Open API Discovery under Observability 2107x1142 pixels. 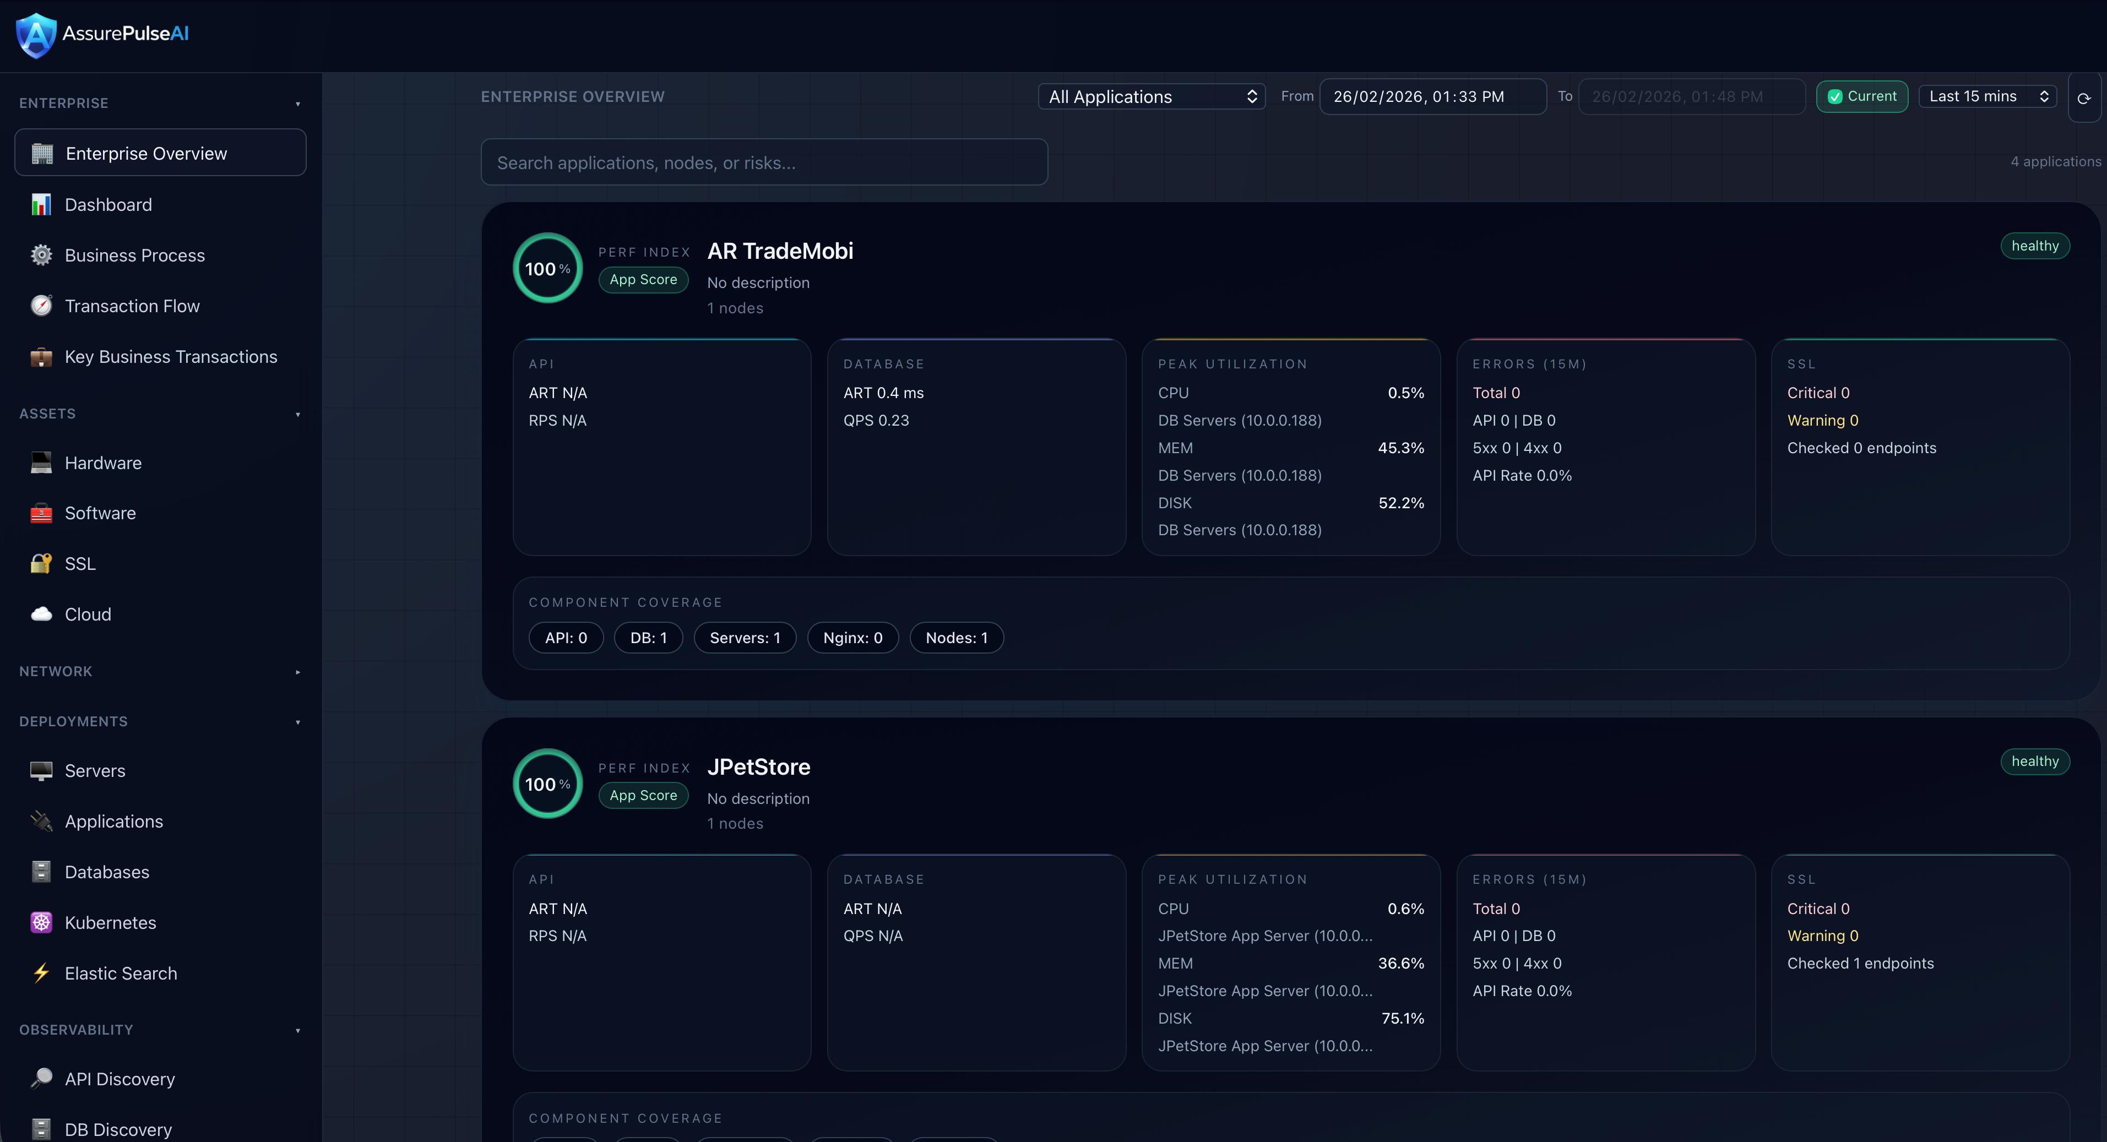click(x=120, y=1078)
